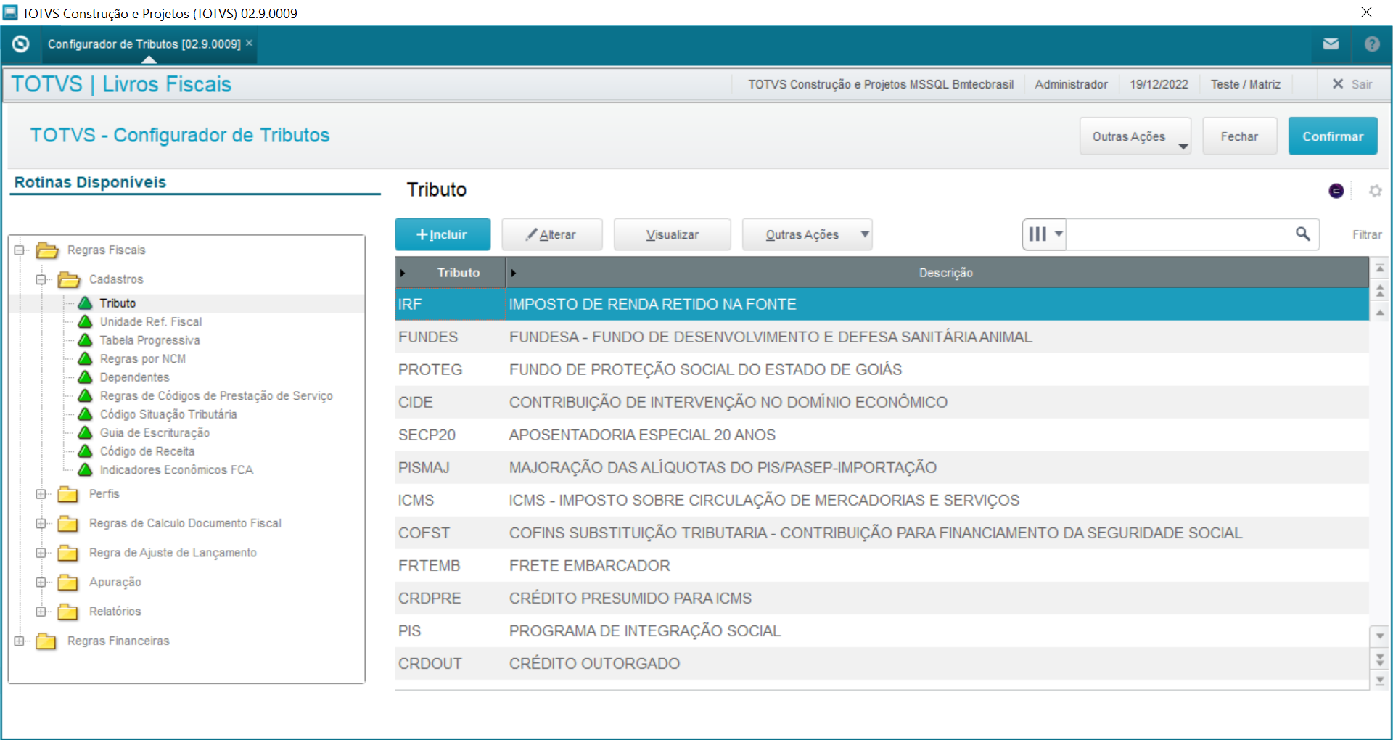
Task: Expand the Relatórios tree node
Action: (x=41, y=612)
